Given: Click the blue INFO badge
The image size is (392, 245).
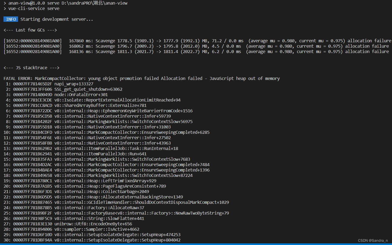Looking at the screenshot, I should click(x=10, y=19).
